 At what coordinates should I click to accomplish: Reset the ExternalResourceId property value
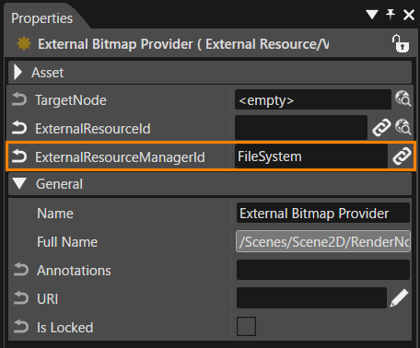[19, 128]
